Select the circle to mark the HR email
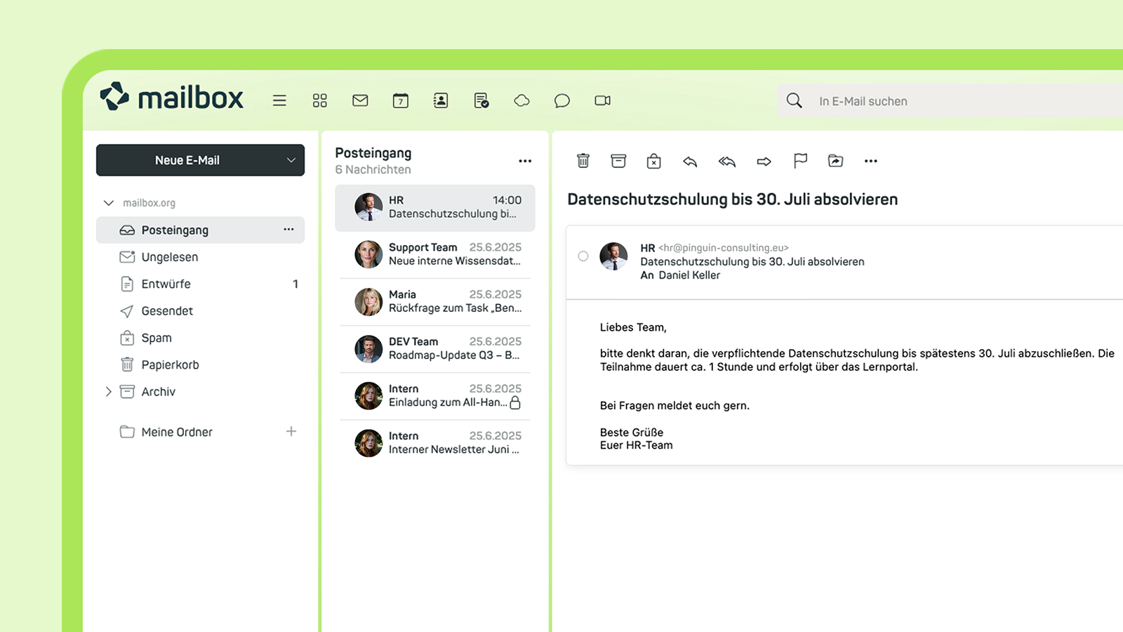 [x=583, y=256]
